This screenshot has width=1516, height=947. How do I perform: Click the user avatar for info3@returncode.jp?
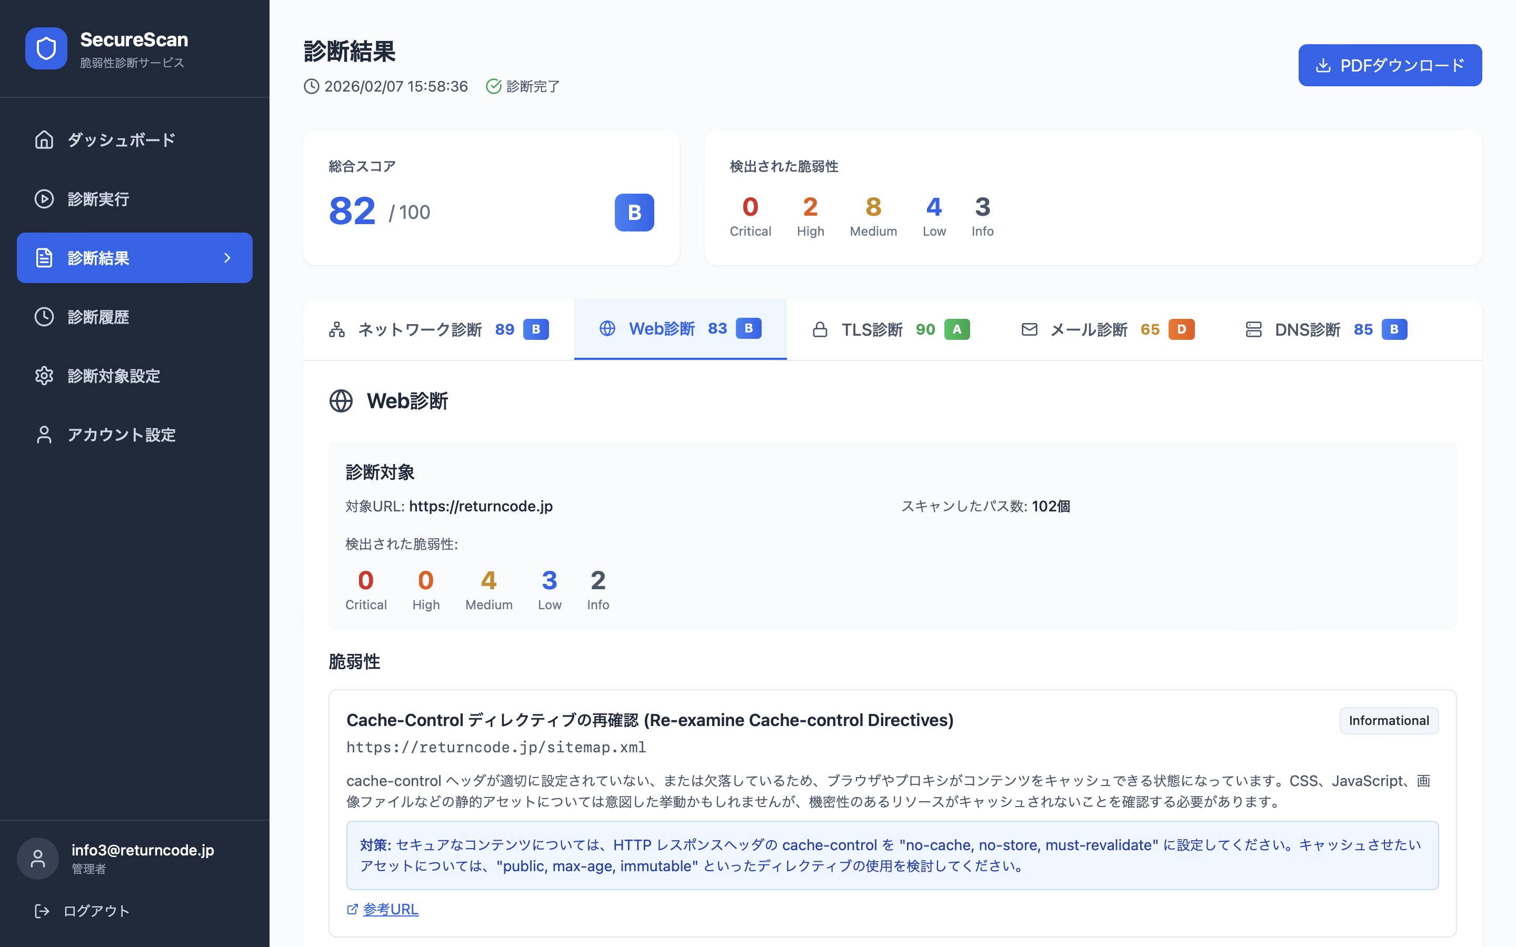37,858
